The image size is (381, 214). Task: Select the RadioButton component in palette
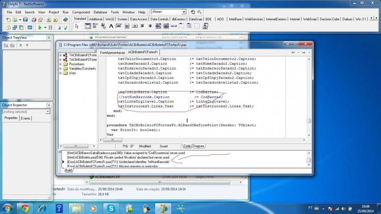pyautogui.click(x=150, y=26)
